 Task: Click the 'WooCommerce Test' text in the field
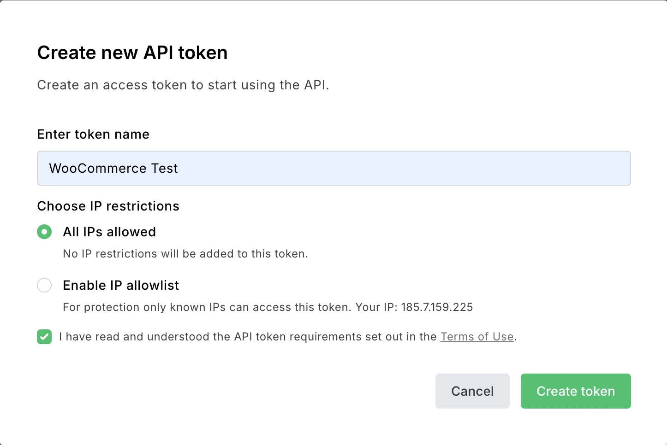coord(113,168)
